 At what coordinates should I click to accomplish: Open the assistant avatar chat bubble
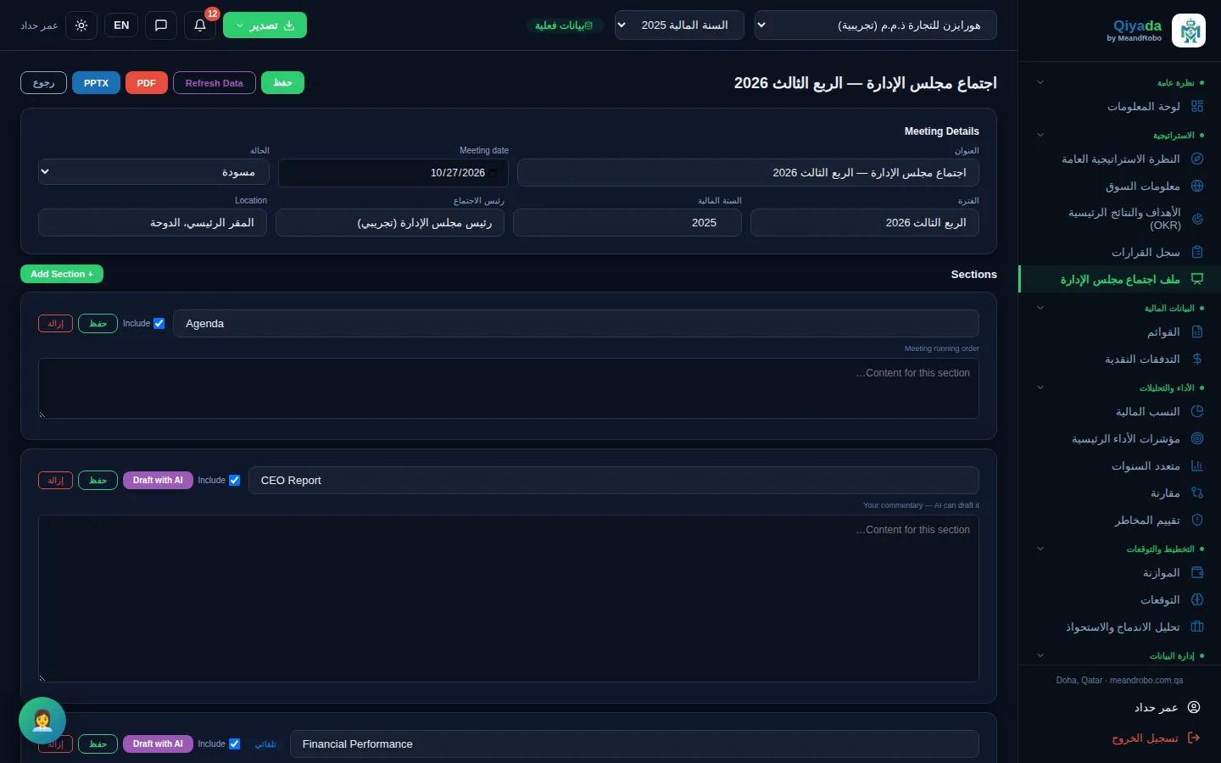[42, 721]
